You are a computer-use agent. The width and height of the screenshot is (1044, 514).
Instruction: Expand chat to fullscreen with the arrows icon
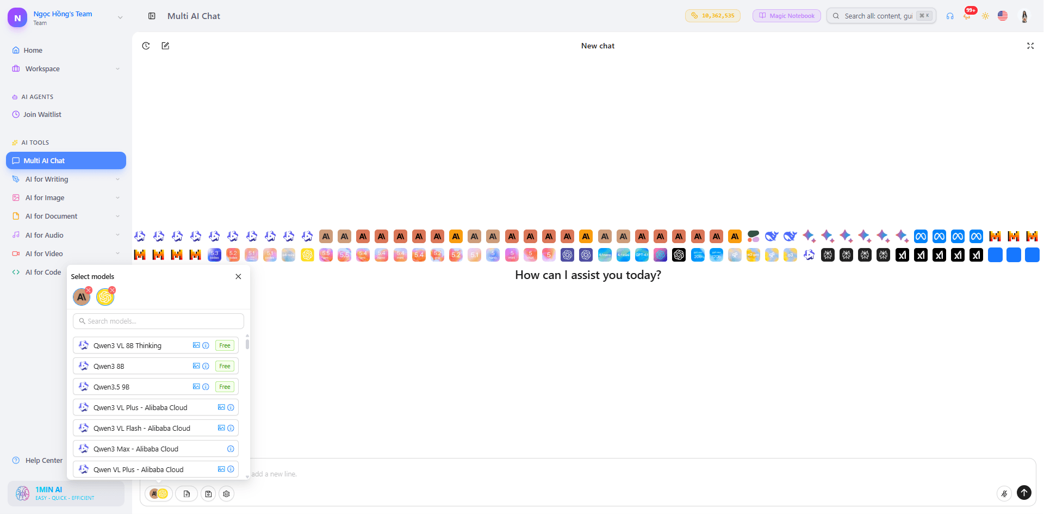tap(1030, 46)
